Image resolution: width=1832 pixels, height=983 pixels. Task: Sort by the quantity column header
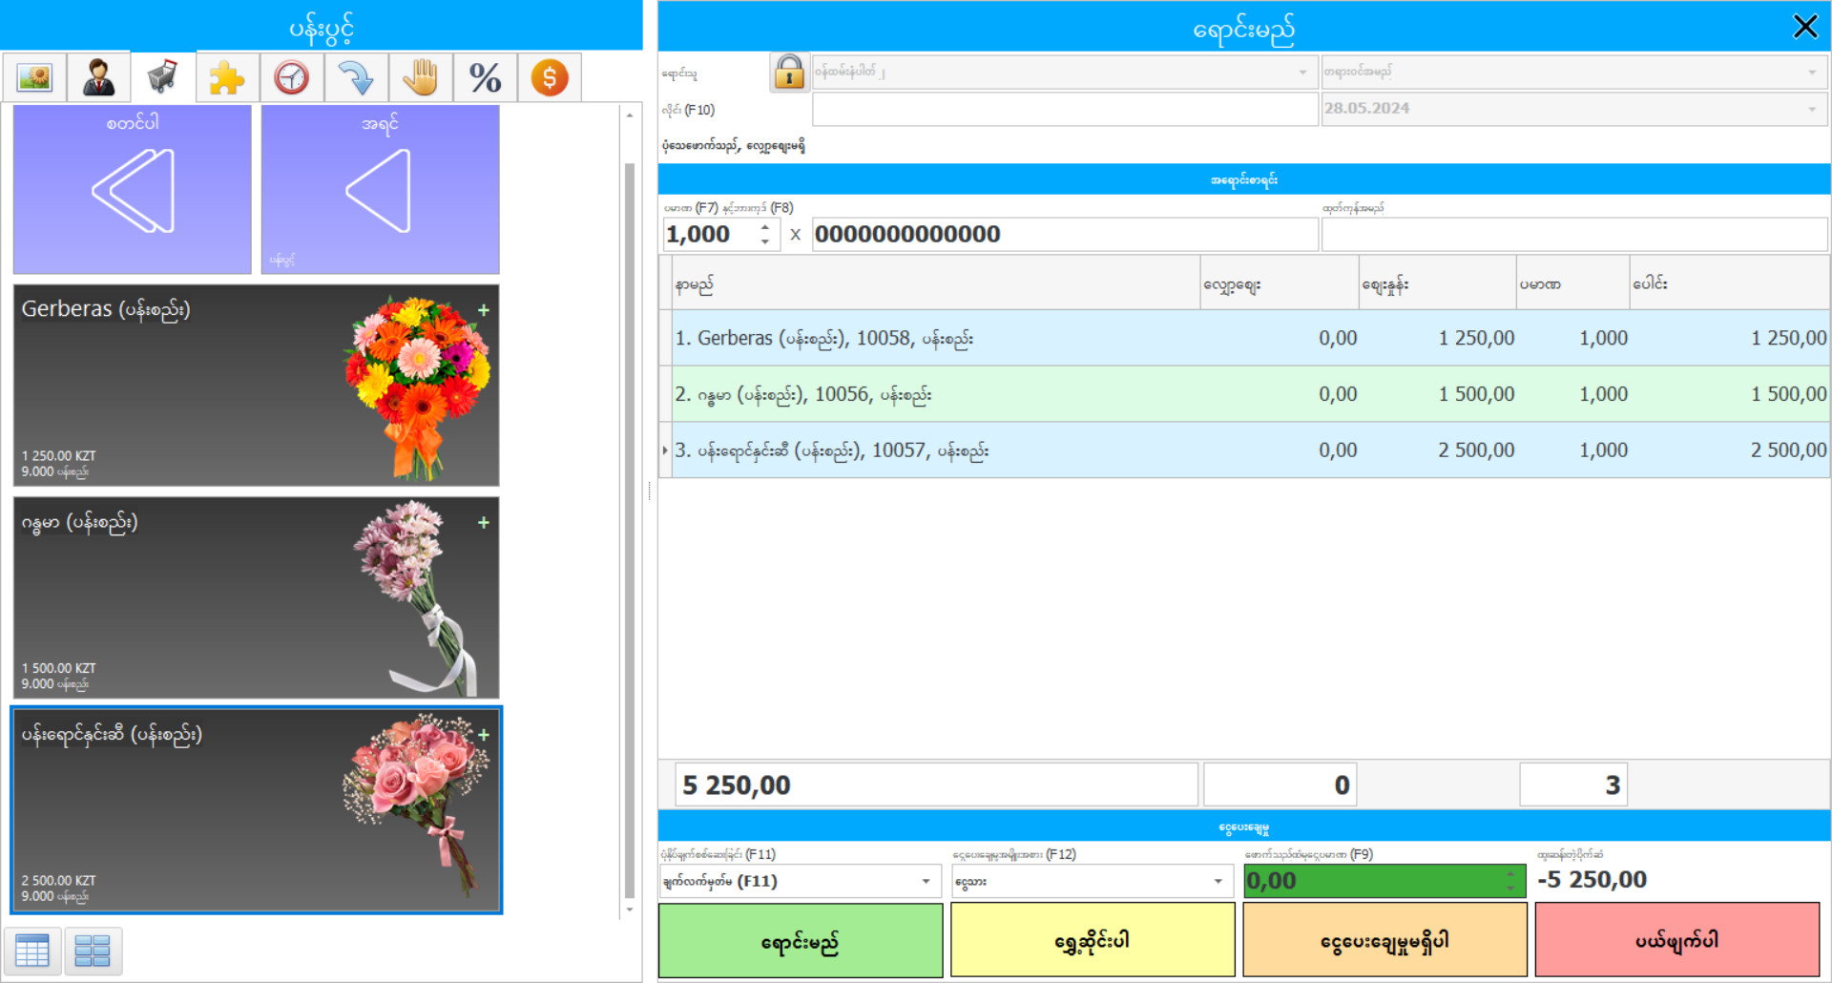pos(1572,283)
